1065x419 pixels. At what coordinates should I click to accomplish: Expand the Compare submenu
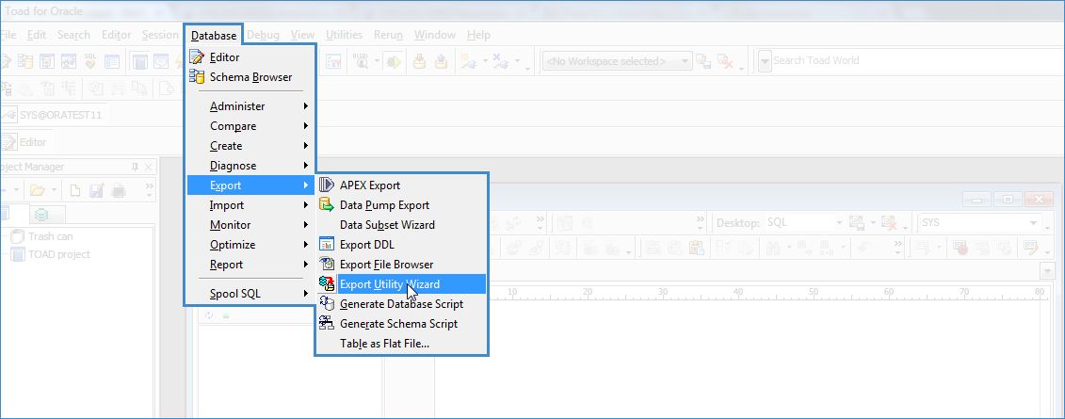click(x=250, y=126)
